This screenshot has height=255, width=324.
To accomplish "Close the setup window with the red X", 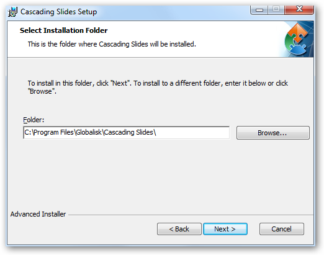I will point(299,10).
